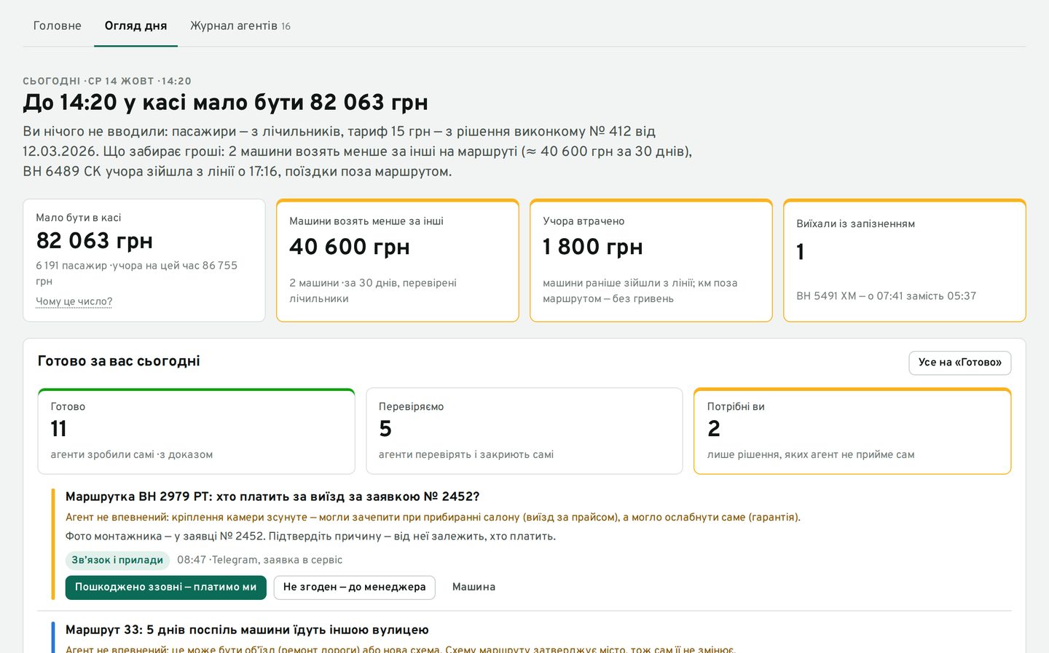Show the Перевіряємо 5 tasks card

coord(524,431)
